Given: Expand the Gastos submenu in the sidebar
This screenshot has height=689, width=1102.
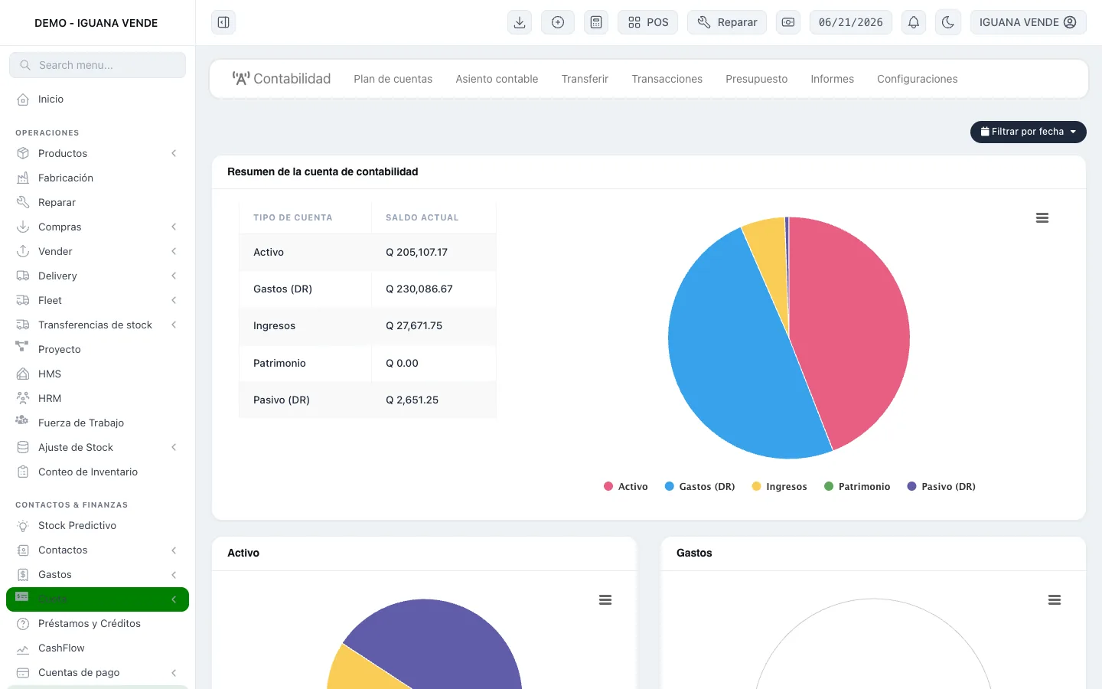Looking at the screenshot, I should click(174, 574).
